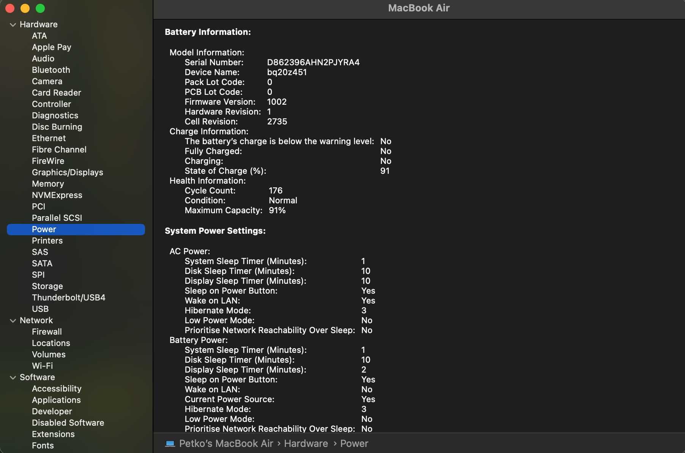View Volumes under Network
The image size is (685, 453).
49,354
